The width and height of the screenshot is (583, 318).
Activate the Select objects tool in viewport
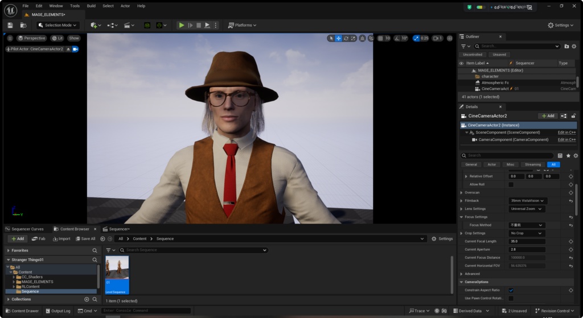click(331, 38)
